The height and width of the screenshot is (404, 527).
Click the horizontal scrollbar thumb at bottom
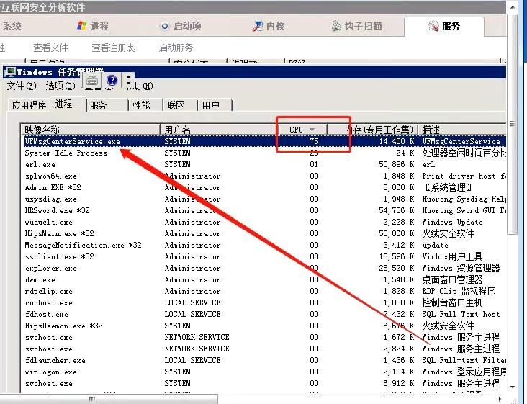pyautogui.click(x=109, y=399)
